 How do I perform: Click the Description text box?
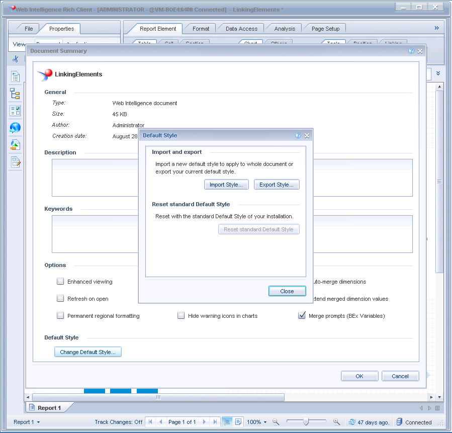tap(232, 178)
